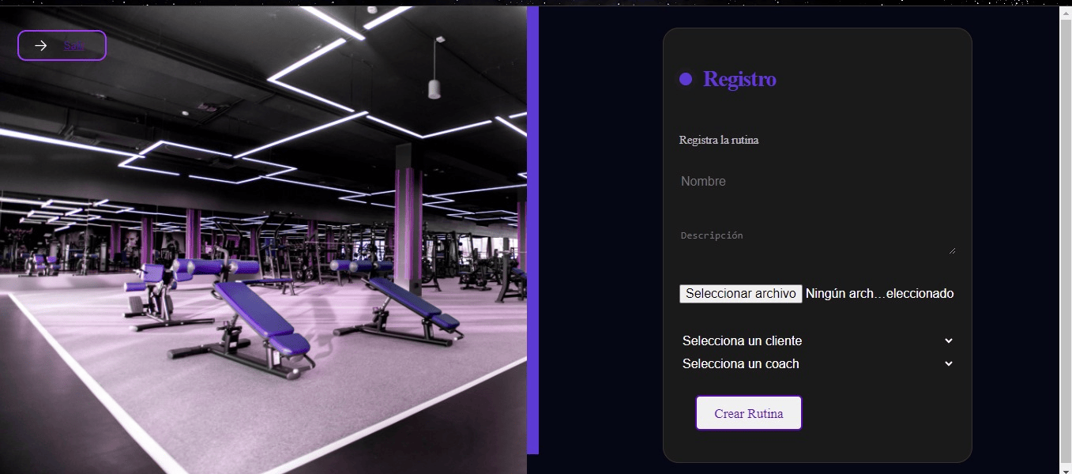Click the Descripción text area corner resize handle

952,250
